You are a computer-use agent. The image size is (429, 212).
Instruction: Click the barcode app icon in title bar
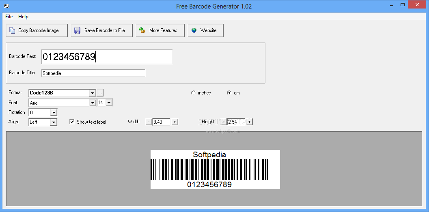tap(6, 6)
